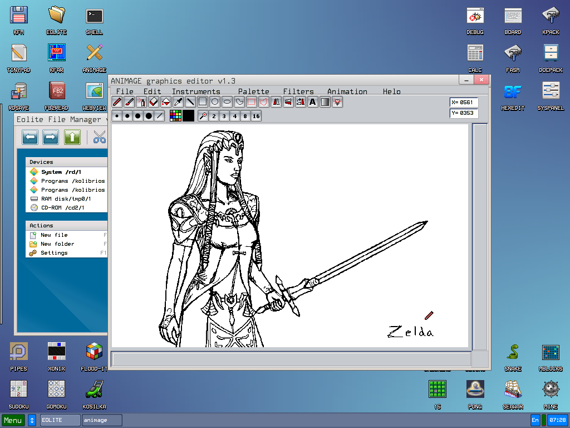Select the straight Line tool
This screenshot has width=570, height=428.
click(190, 101)
